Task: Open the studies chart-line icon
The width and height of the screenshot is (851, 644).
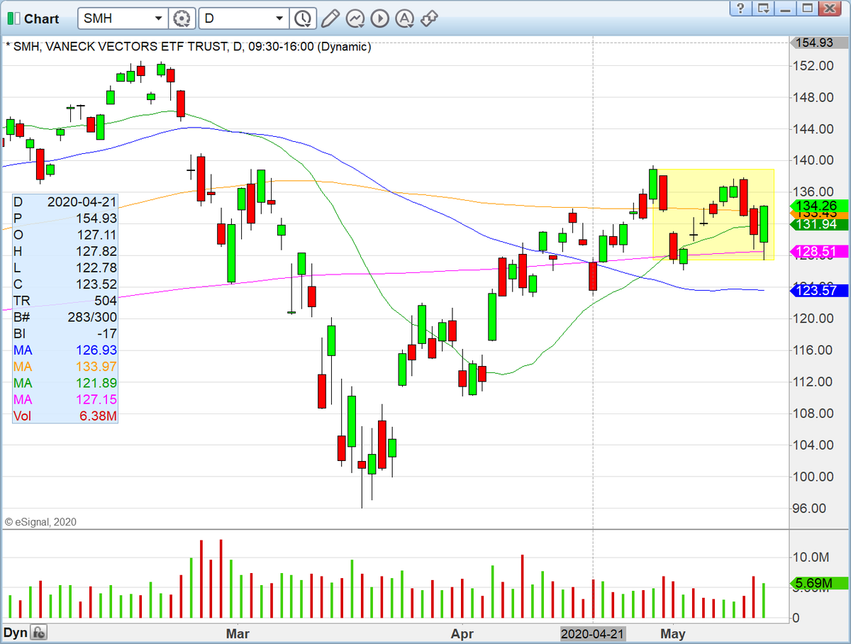Action: point(355,18)
